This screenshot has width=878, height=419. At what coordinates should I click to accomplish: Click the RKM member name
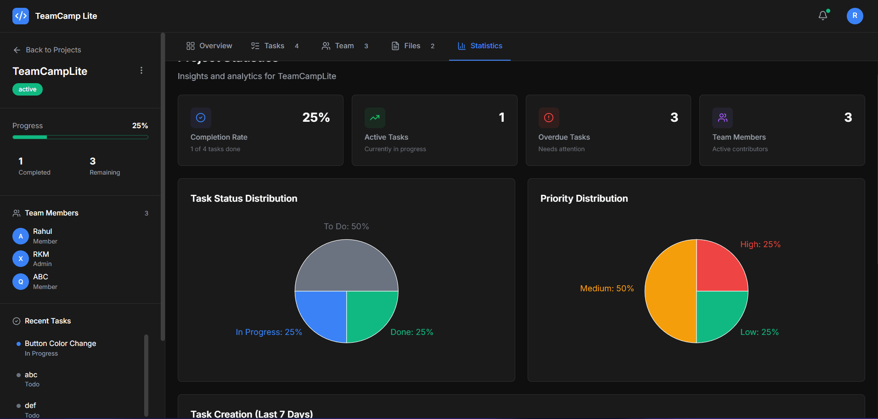point(41,255)
